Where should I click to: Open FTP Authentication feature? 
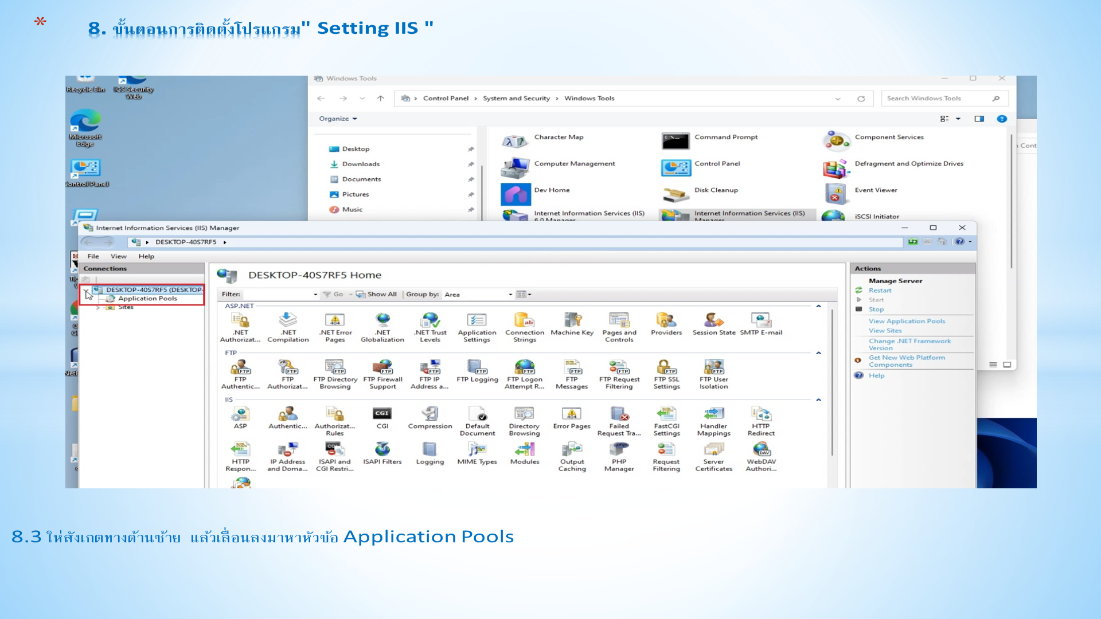pyautogui.click(x=240, y=374)
